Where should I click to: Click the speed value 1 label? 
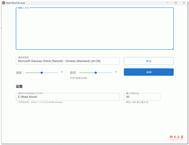pyautogui.click(x=62, y=72)
